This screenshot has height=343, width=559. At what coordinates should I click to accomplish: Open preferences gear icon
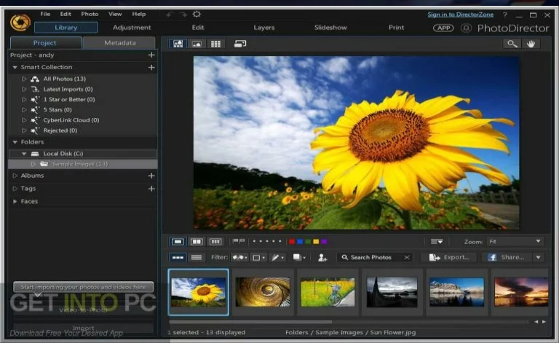197,14
